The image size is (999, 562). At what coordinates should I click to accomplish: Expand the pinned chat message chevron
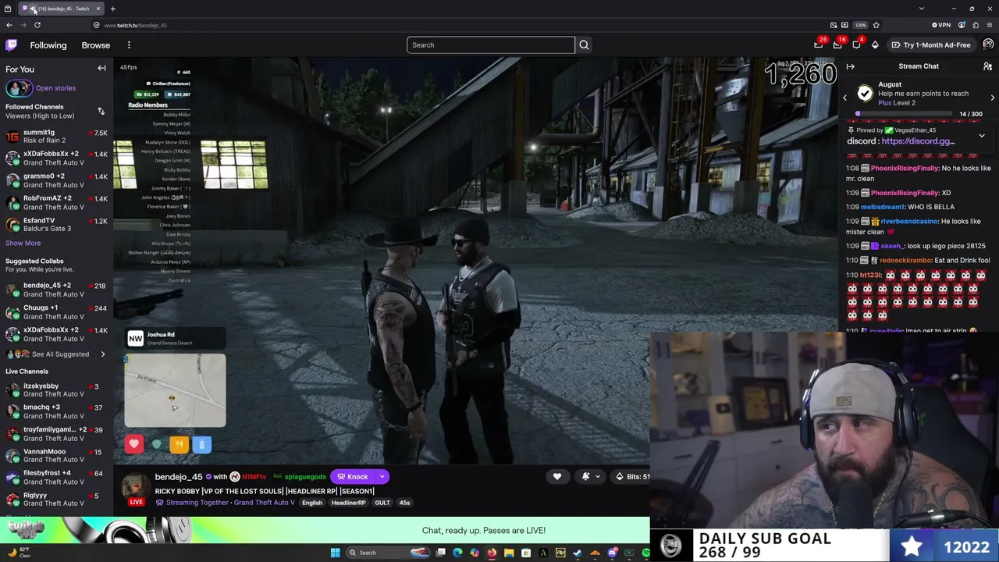[982, 136]
